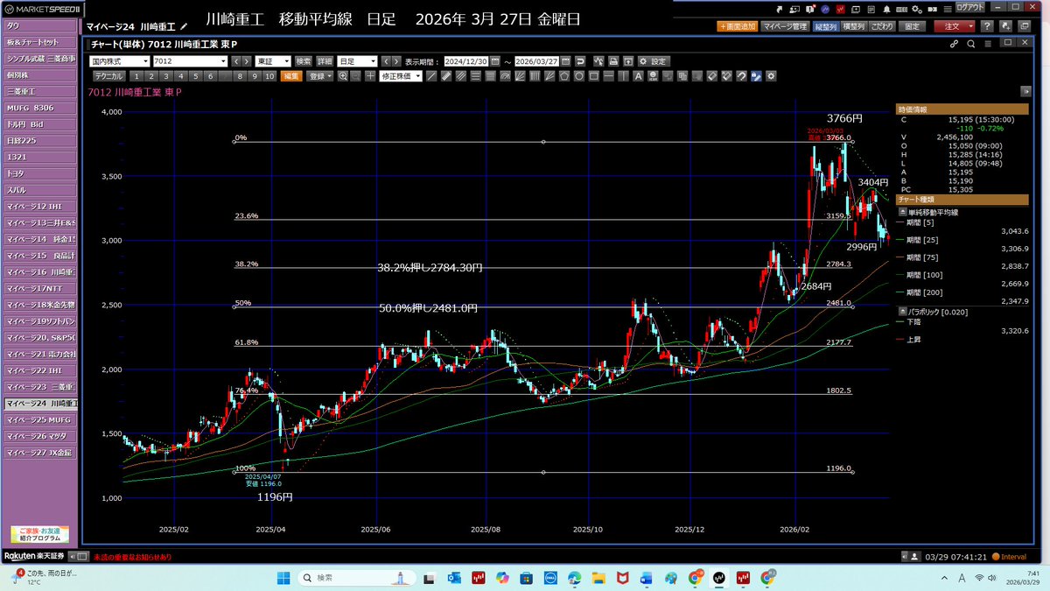Click the reset display period return icon

[x=580, y=61]
